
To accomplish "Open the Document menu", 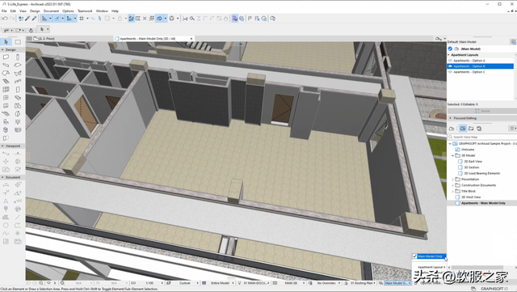I will (51, 11).
